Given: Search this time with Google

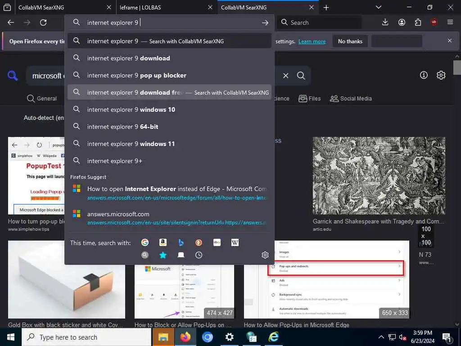Looking at the screenshot, I should coord(145,242).
